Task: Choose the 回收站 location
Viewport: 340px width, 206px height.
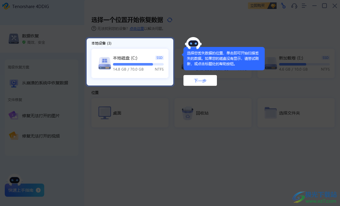Action: pyautogui.click(x=213, y=113)
